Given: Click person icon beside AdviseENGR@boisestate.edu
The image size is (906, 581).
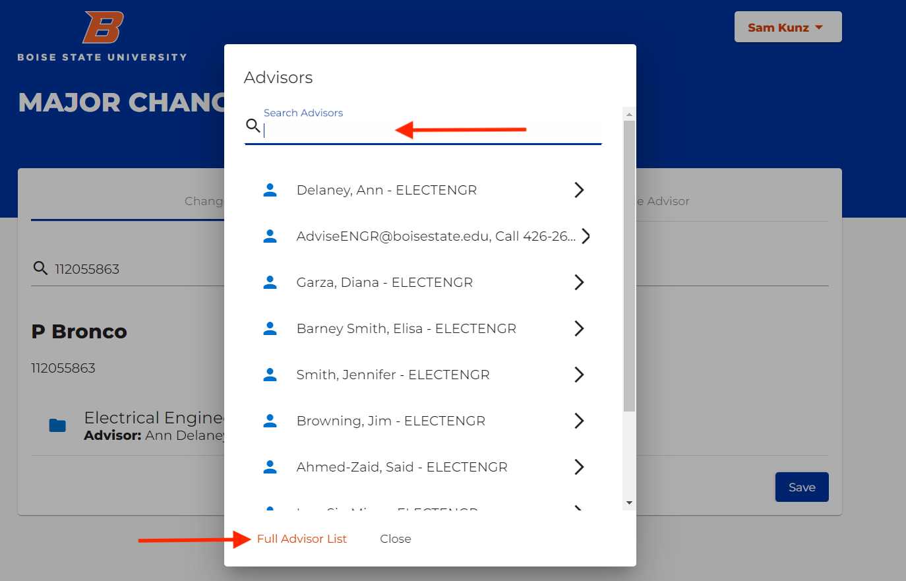Looking at the screenshot, I should click(270, 236).
